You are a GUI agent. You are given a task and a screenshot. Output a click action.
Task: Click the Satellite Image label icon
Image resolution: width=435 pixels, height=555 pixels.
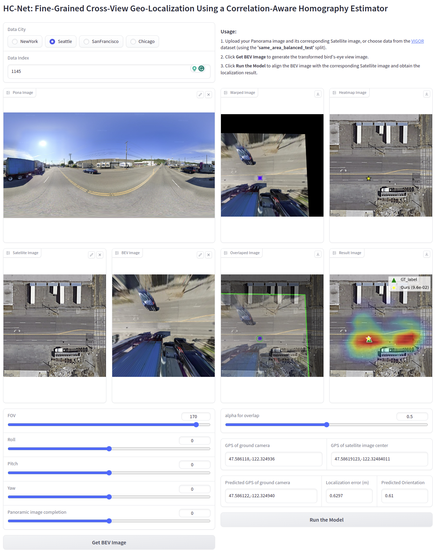point(8,253)
